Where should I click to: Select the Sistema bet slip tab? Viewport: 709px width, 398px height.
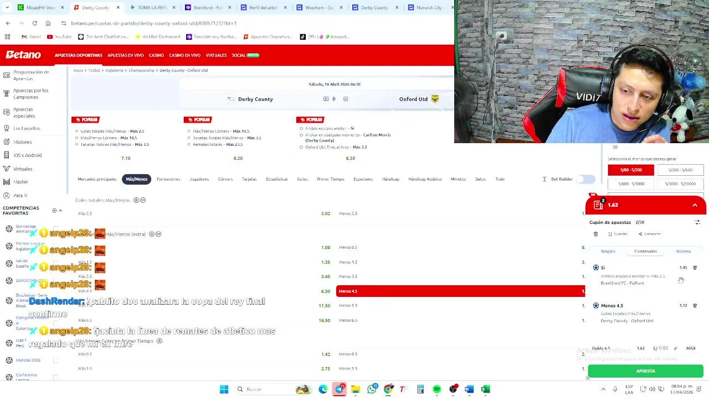click(x=683, y=252)
